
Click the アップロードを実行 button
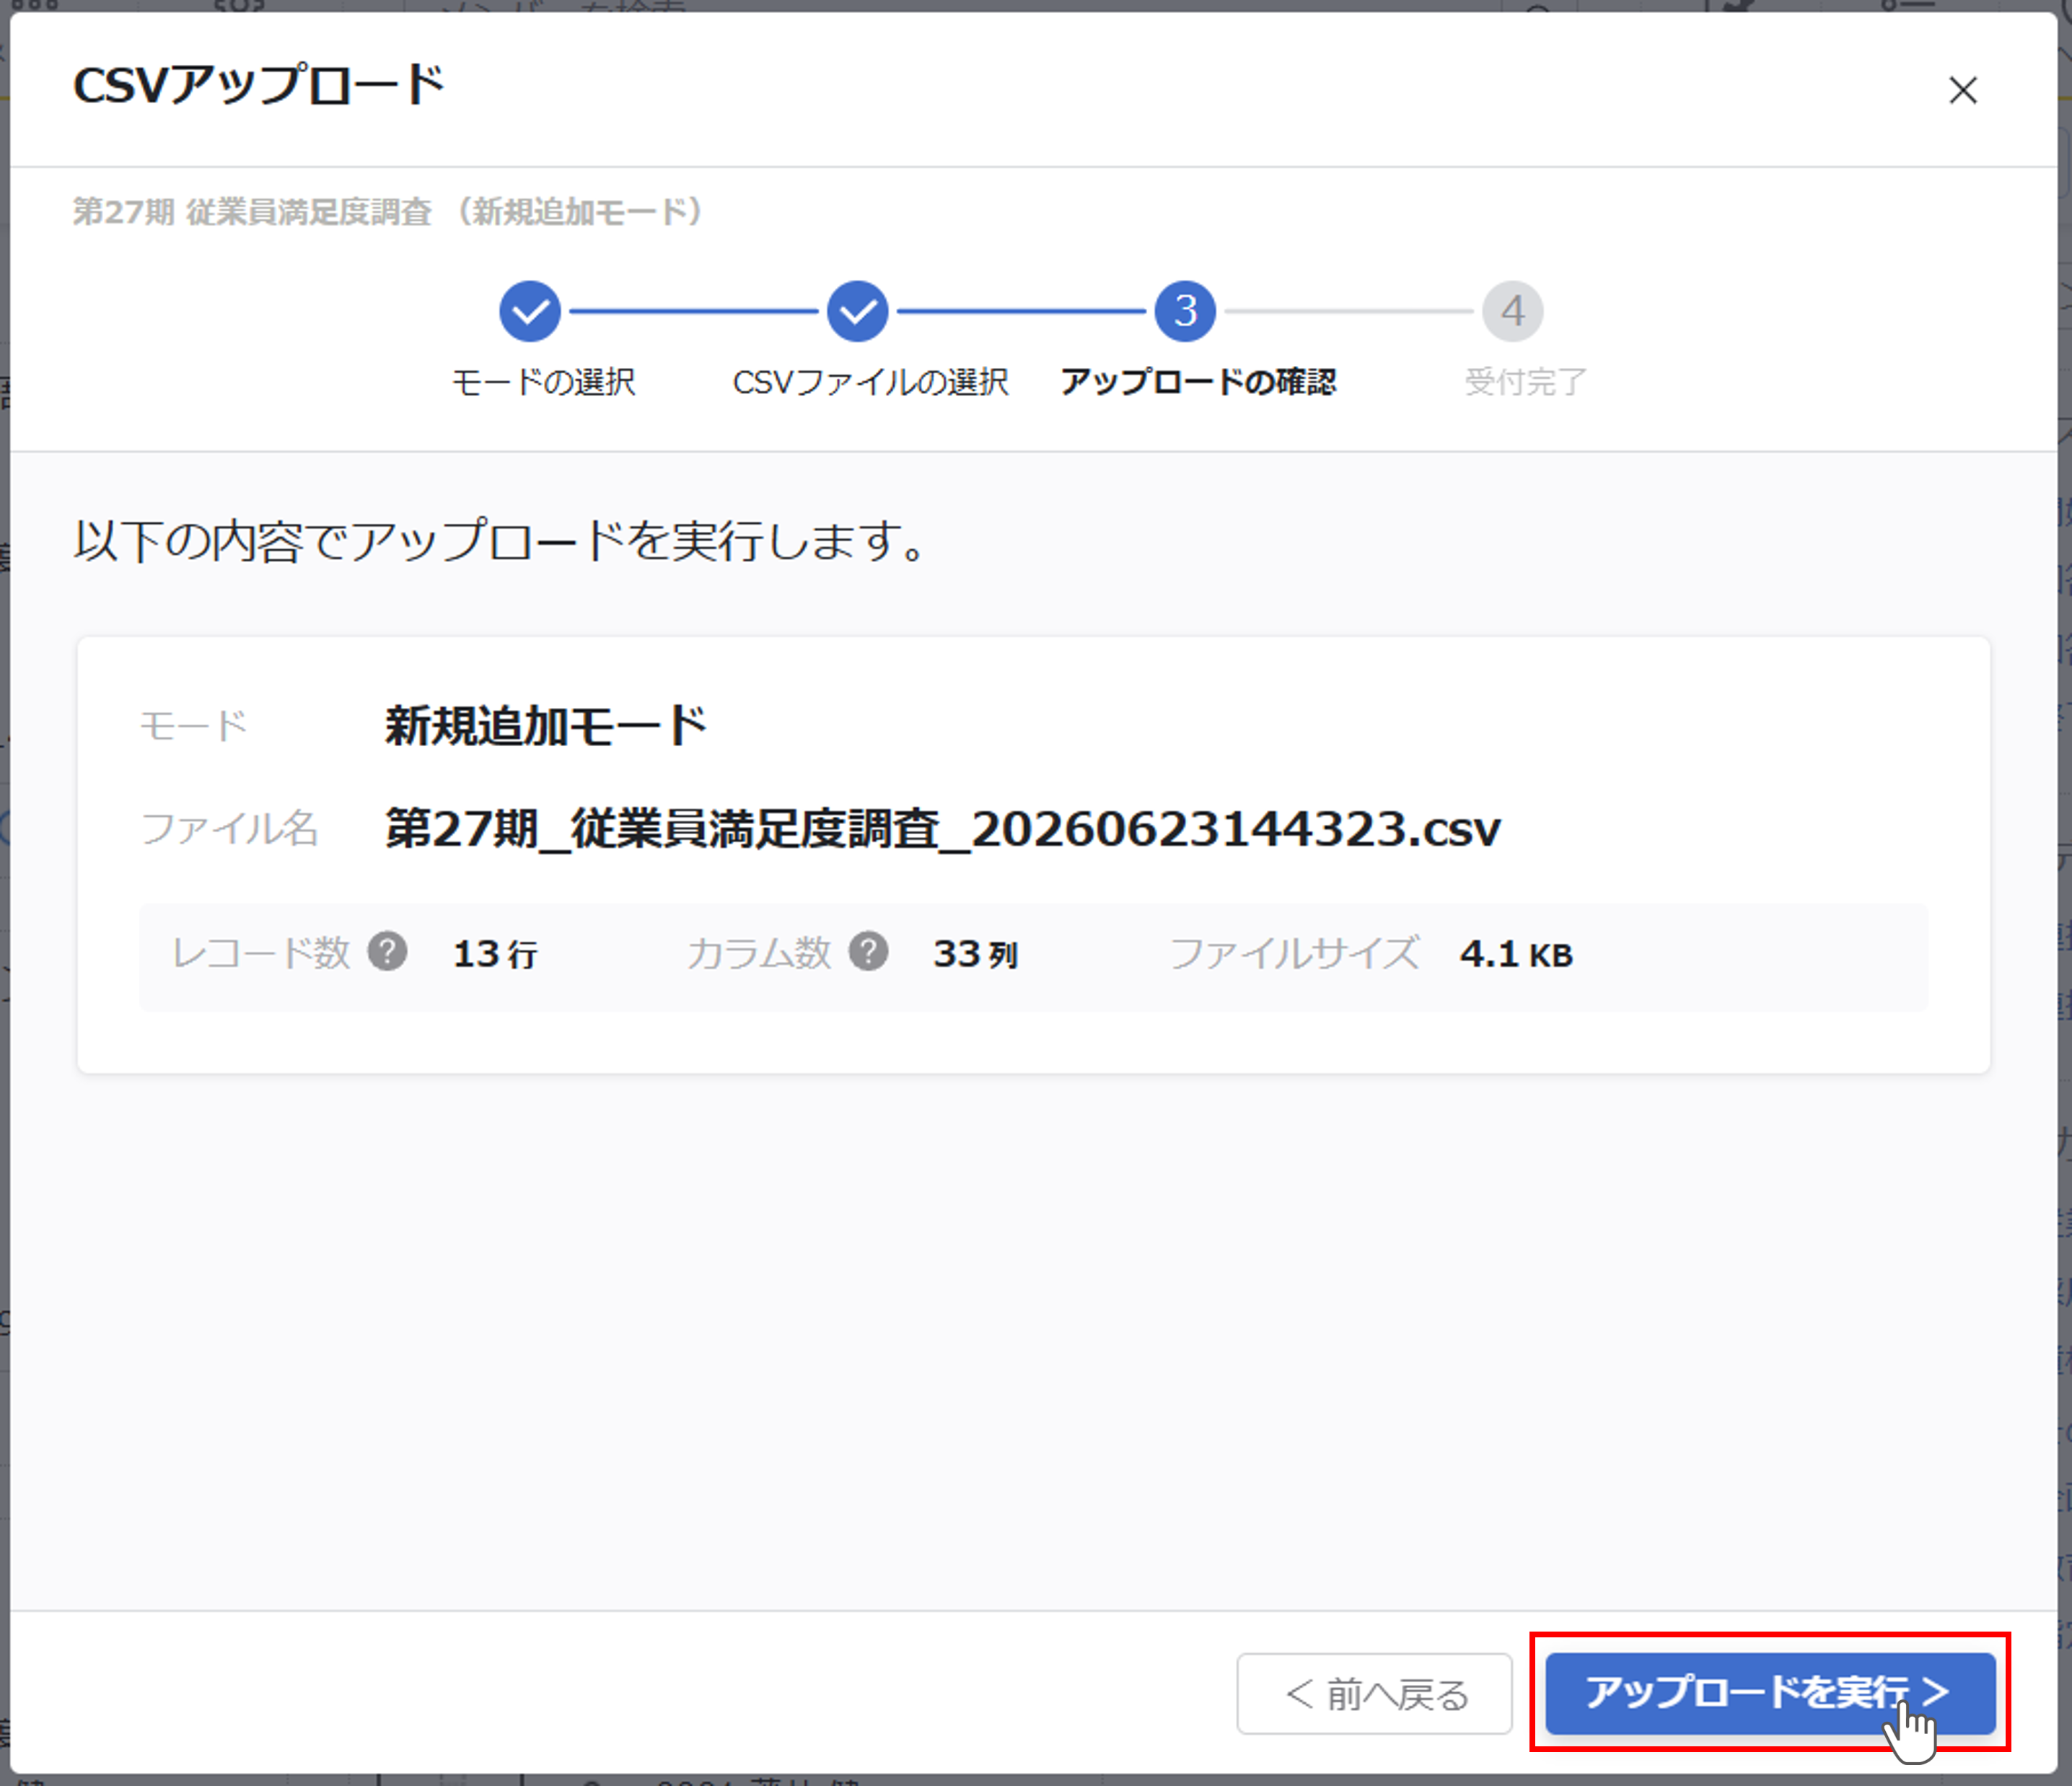1770,1693
